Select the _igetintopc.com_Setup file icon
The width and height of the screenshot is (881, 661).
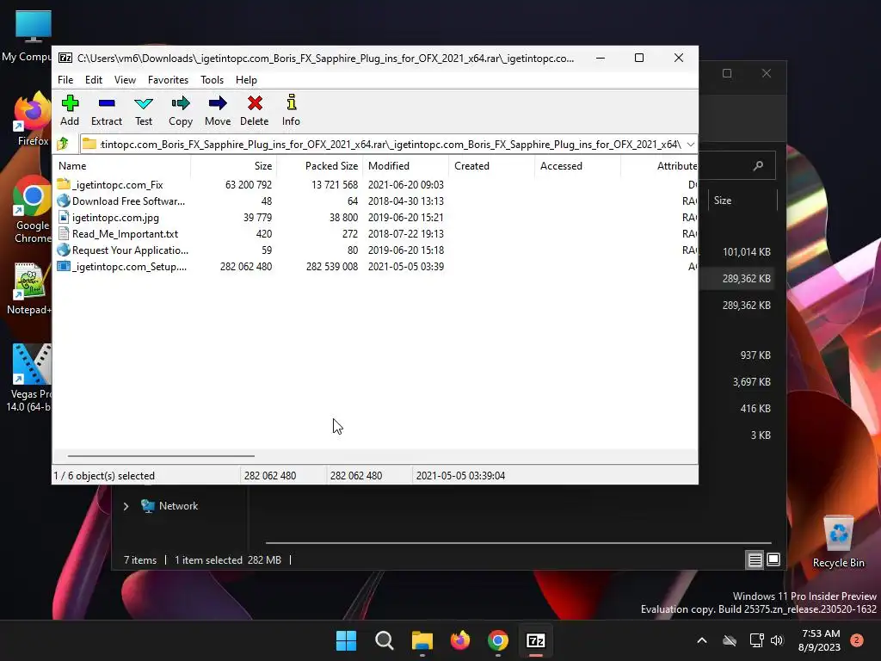[x=64, y=266]
